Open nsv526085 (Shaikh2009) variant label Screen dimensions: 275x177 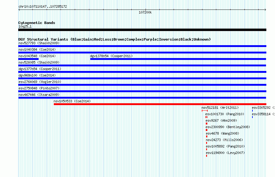pyautogui.click(x=39, y=62)
